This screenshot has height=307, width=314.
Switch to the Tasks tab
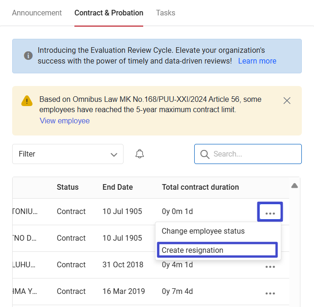(166, 13)
